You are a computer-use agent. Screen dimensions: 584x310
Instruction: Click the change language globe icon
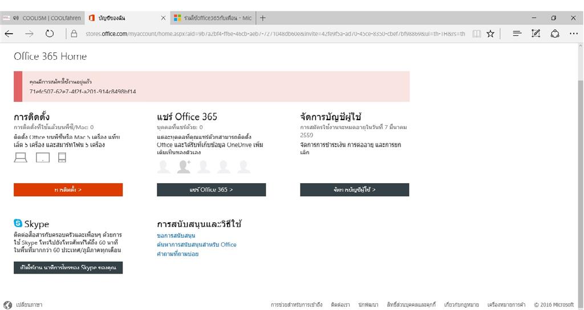(x=7, y=305)
